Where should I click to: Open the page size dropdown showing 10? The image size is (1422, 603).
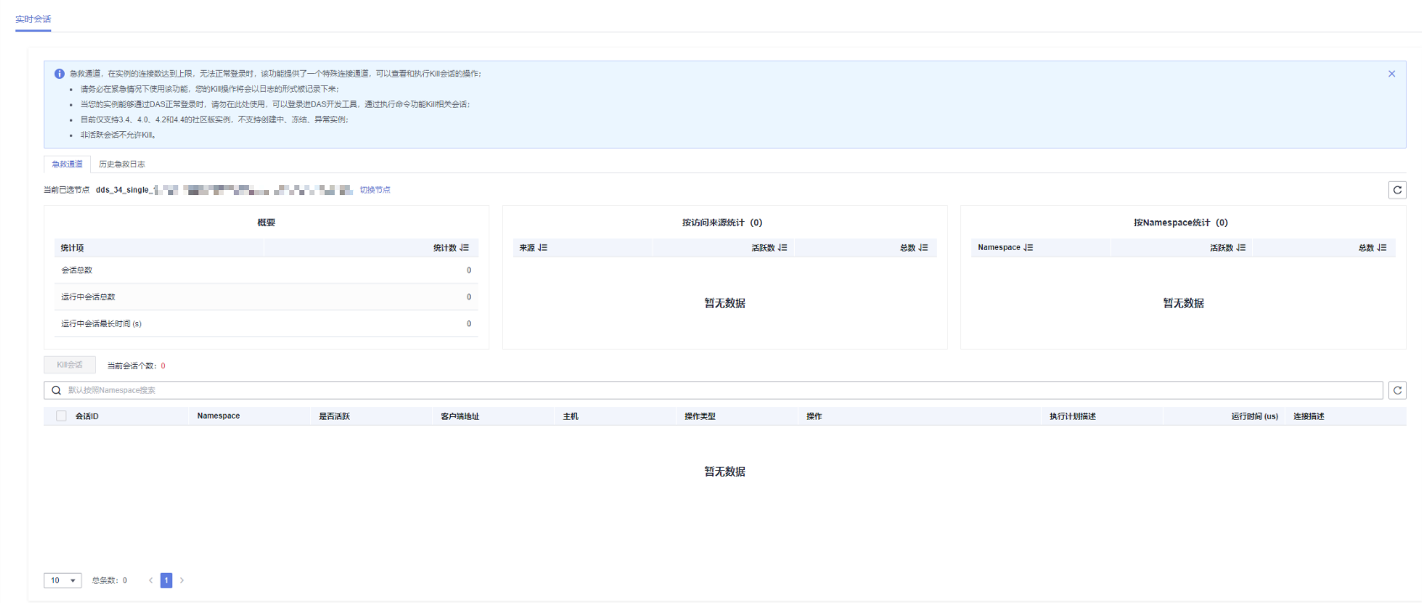(62, 580)
